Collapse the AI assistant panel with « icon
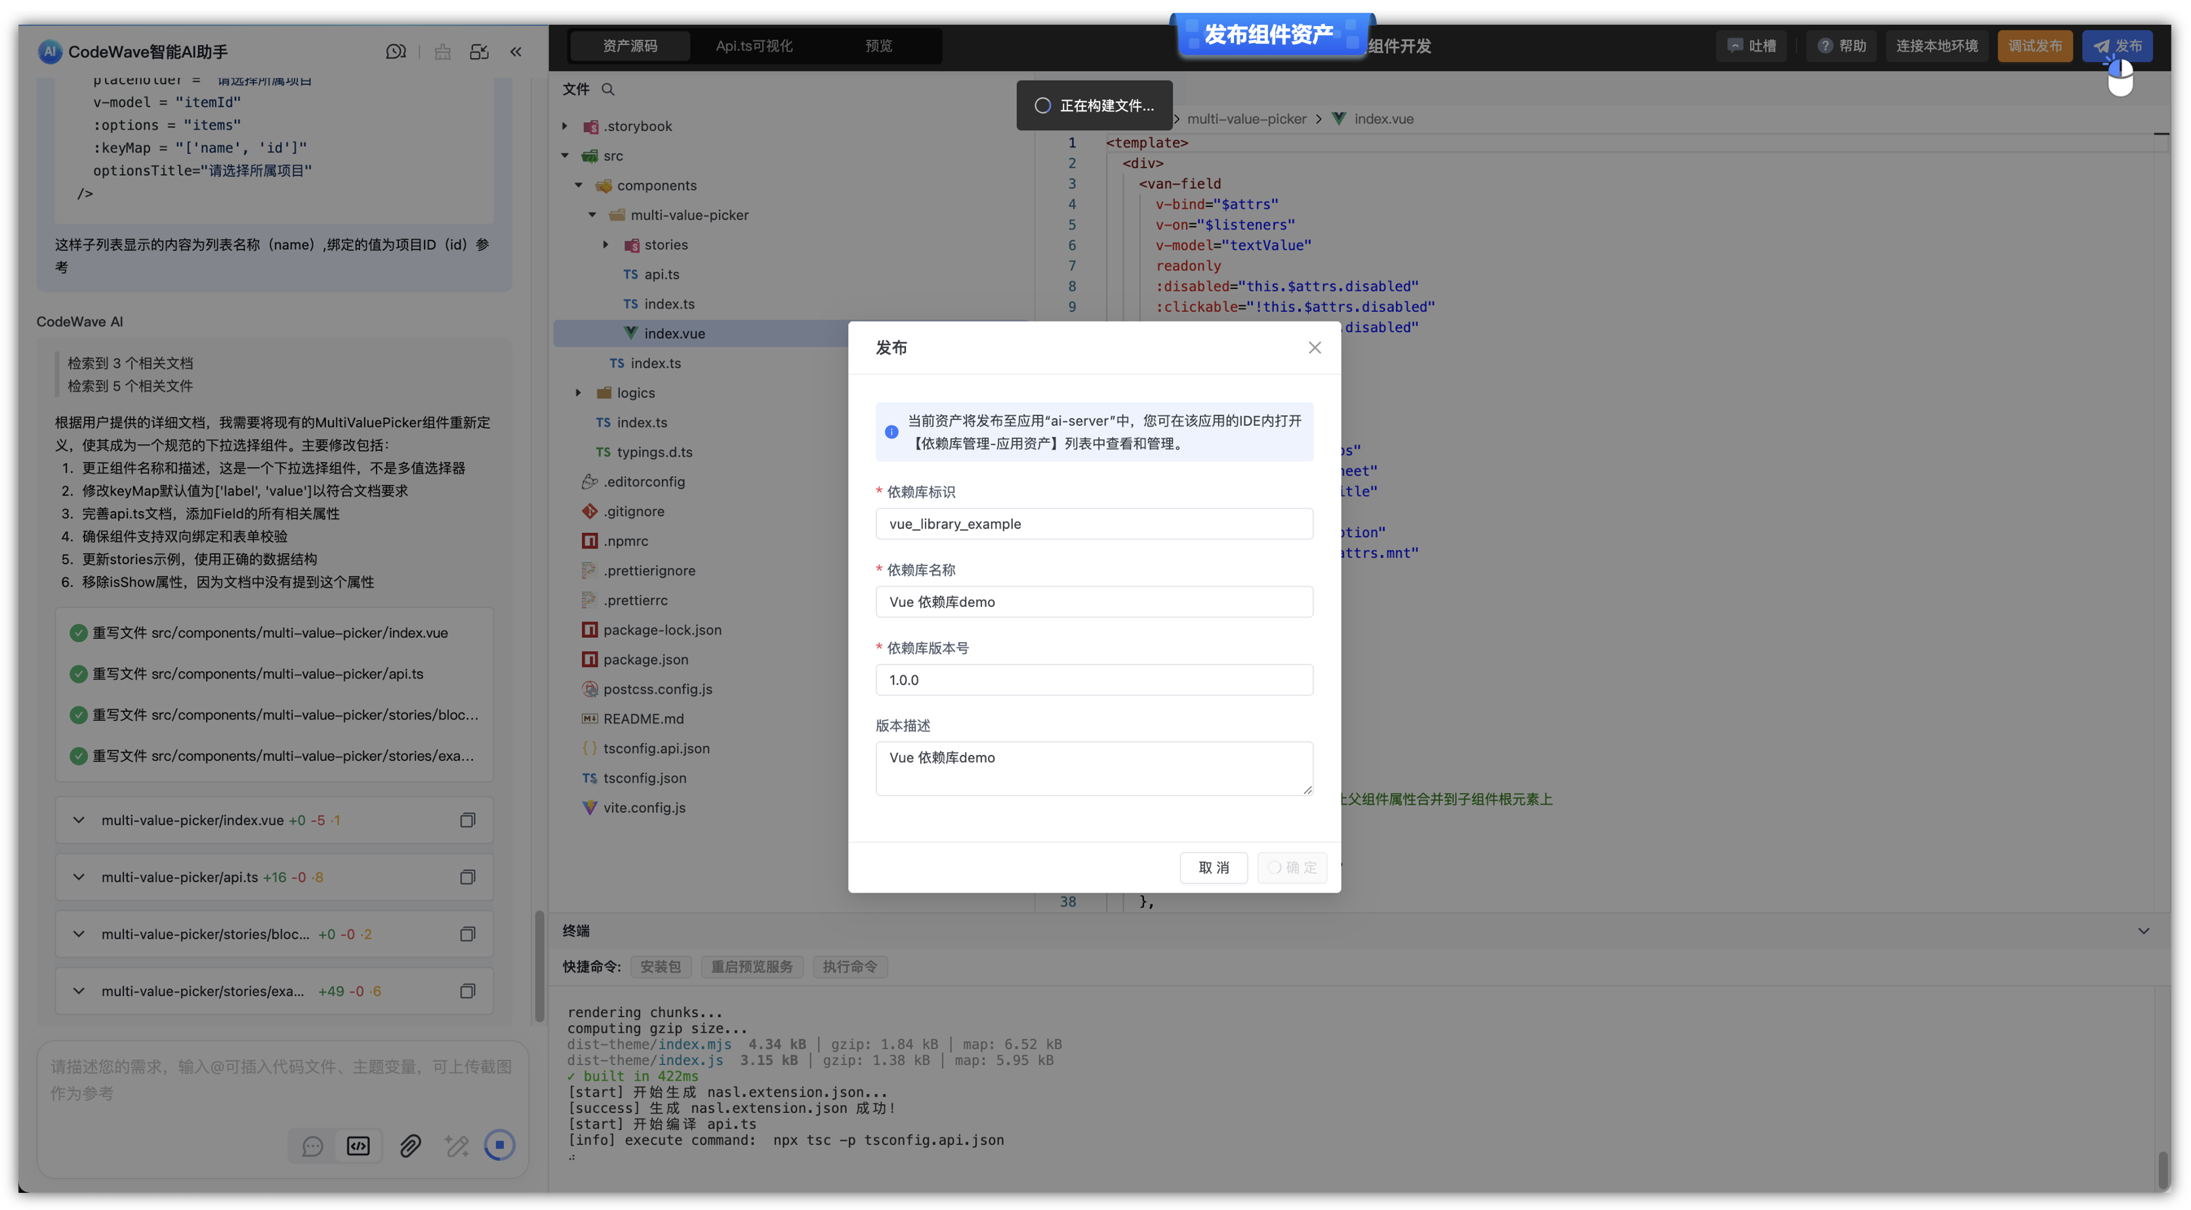This screenshot has width=2191, height=1210. (x=516, y=51)
